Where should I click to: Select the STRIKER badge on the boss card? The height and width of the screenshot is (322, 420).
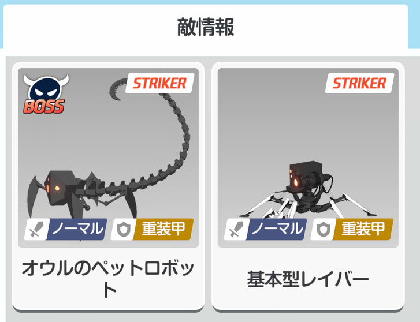coord(159,83)
